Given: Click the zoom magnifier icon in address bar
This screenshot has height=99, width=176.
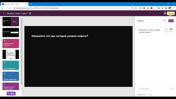Looking at the screenshot, I should 132,8.
